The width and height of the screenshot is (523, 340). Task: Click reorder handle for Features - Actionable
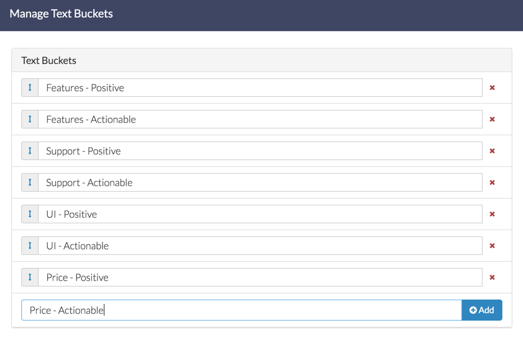30,120
